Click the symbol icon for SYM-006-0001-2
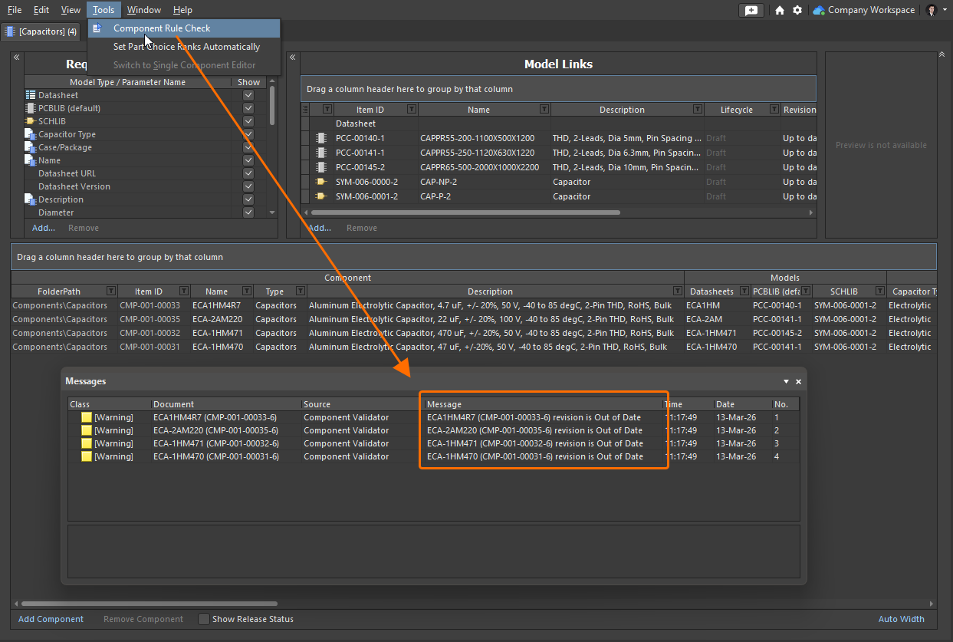953x642 pixels. 320,196
